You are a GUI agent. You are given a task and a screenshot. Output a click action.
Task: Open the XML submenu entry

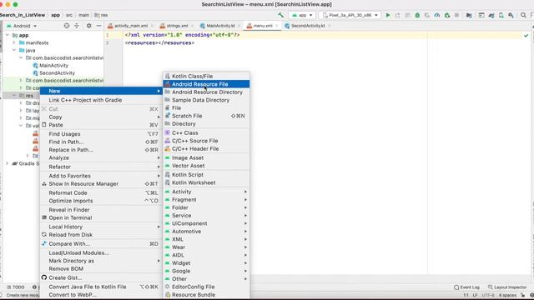(x=206, y=239)
